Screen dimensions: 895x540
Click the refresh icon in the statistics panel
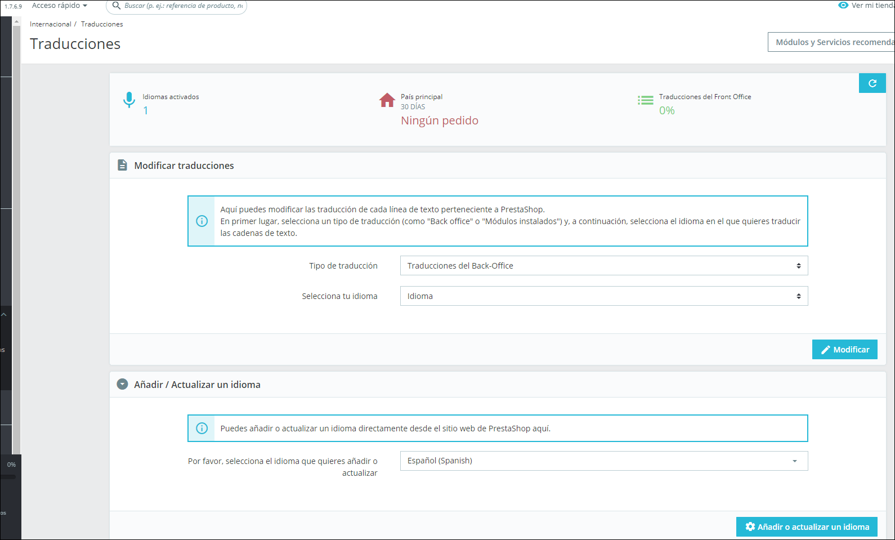872,83
